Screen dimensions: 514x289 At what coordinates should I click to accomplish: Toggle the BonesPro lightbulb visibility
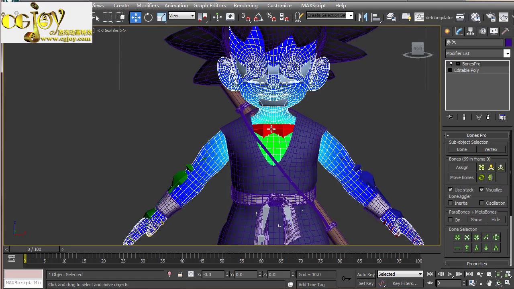tap(451, 64)
